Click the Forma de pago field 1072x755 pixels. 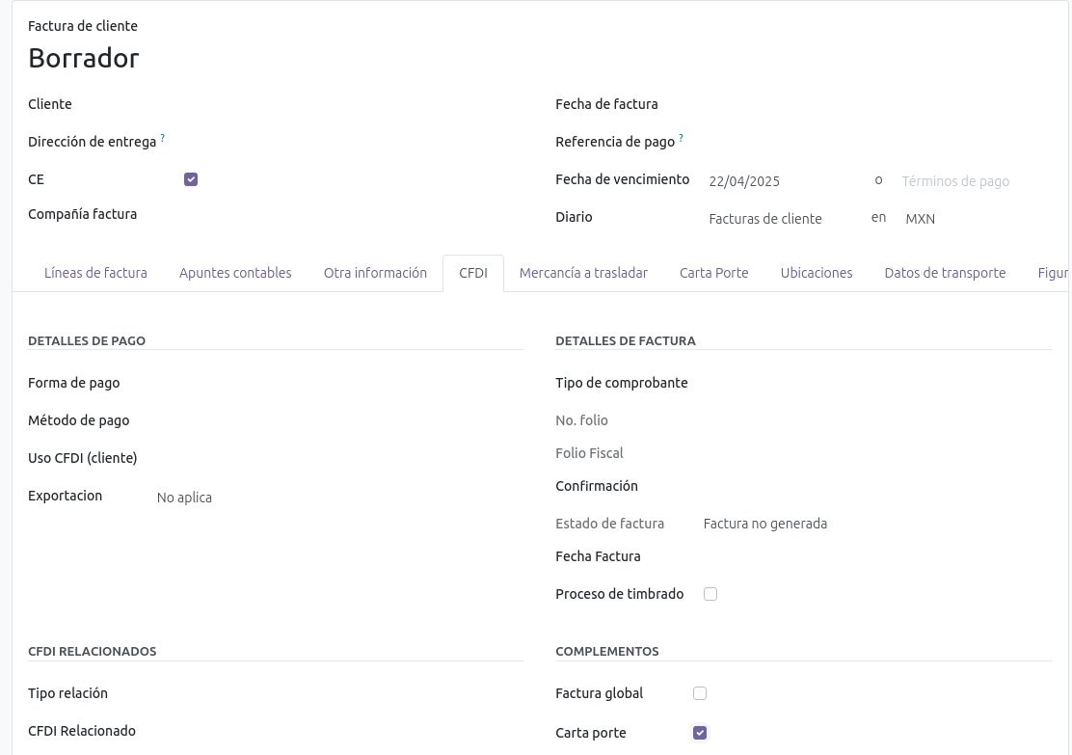[328, 383]
